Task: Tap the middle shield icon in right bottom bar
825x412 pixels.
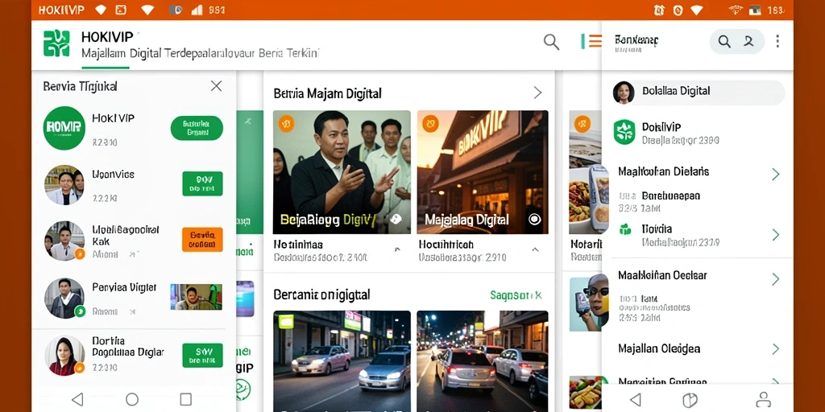Action: (690, 399)
